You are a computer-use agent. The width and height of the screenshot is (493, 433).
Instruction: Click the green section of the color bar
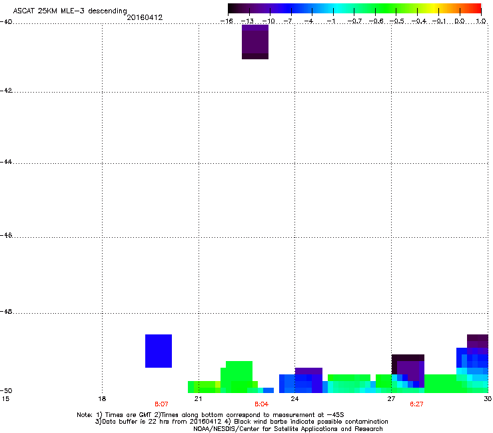point(386,9)
